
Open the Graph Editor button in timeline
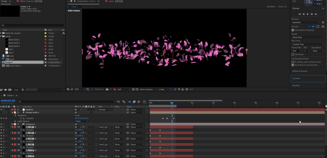(x=144, y=102)
